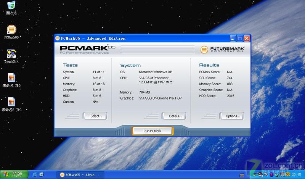305x179 pixels.
Task: Click the HDD Score value 2345
Action: (231, 96)
